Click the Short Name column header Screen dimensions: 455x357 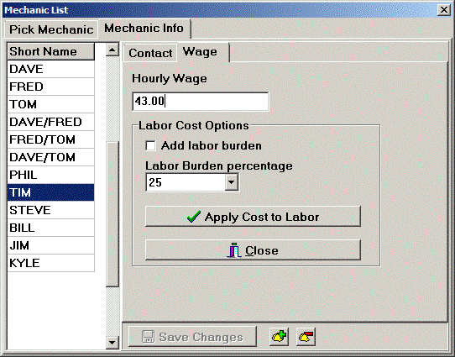coord(50,52)
